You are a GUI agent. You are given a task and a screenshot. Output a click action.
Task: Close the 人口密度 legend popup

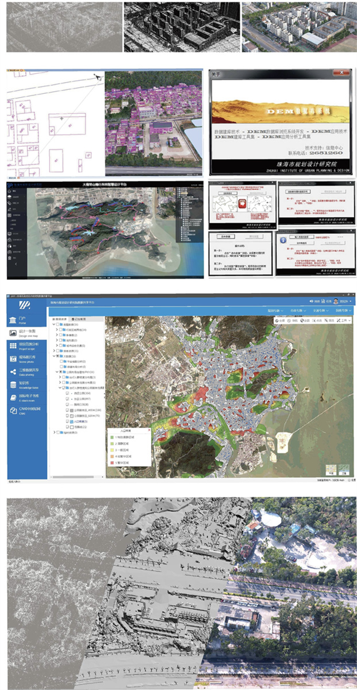148,430
